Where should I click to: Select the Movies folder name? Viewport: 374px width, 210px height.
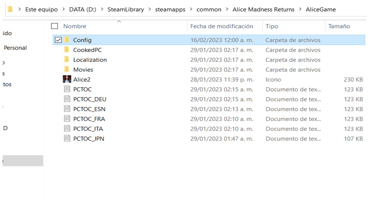(83, 70)
